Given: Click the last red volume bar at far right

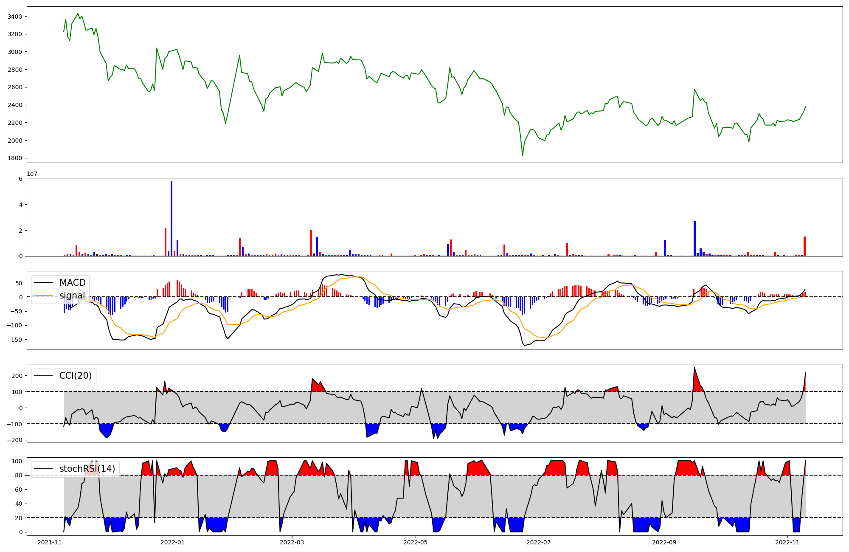Looking at the screenshot, I should 804,247.
